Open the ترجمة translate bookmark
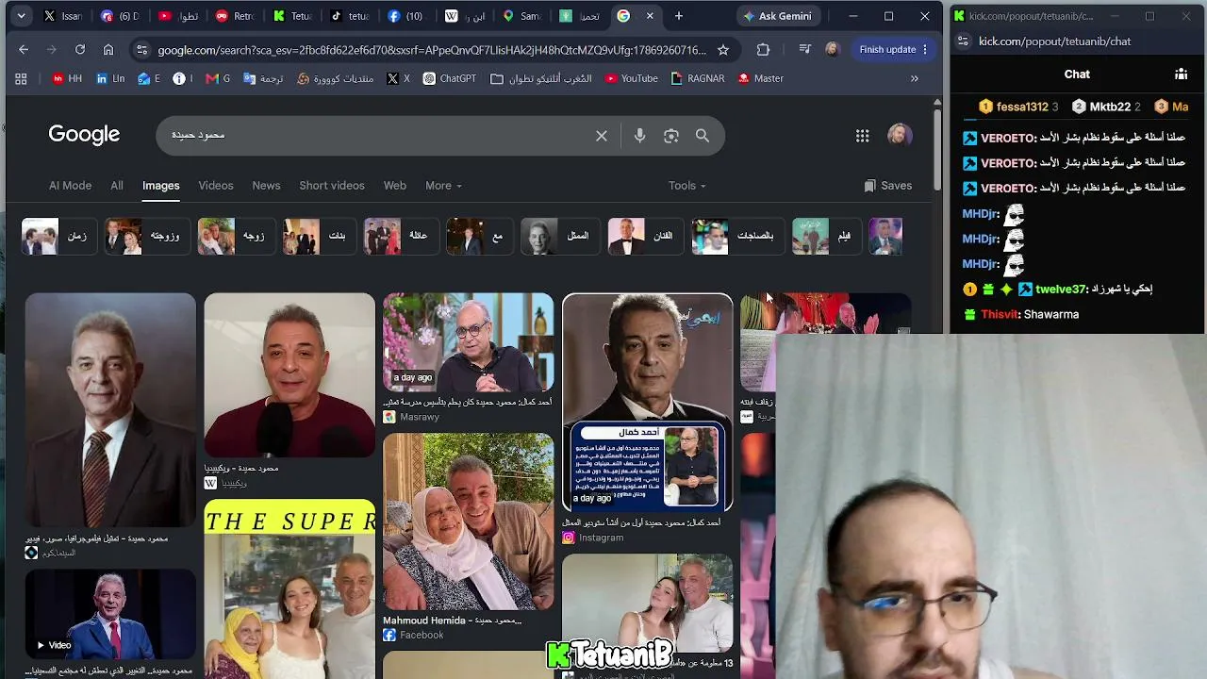1207x679 pixels. pos(262,79)
